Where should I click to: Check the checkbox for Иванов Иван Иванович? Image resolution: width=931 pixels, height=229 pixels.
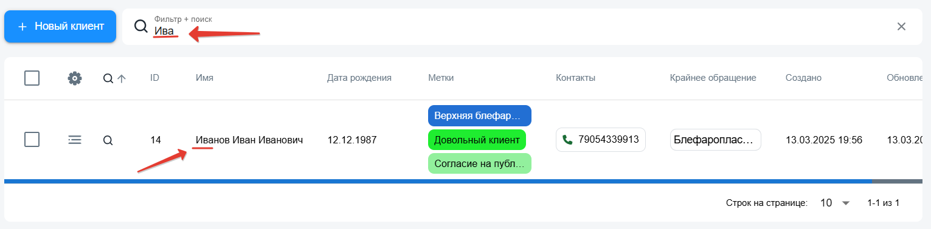click(x=32, y=140)
